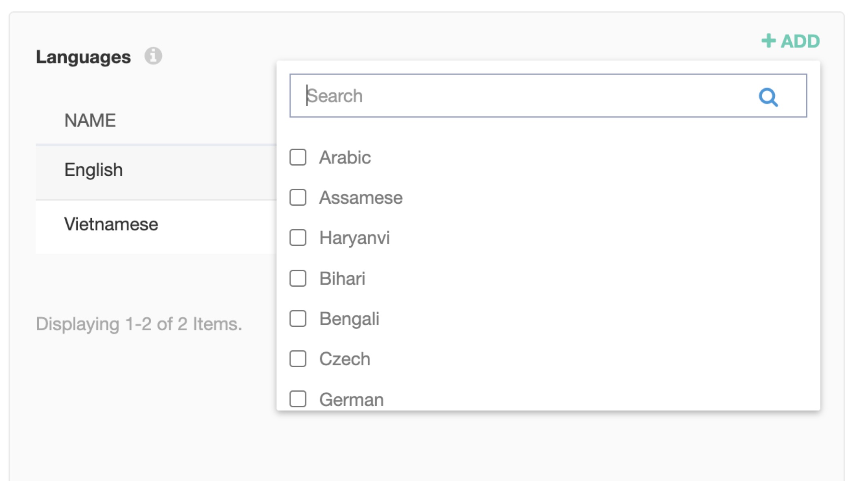Click the magnifier search icon
This screenshot has height=481, width=852.
[x=768, y=97]
